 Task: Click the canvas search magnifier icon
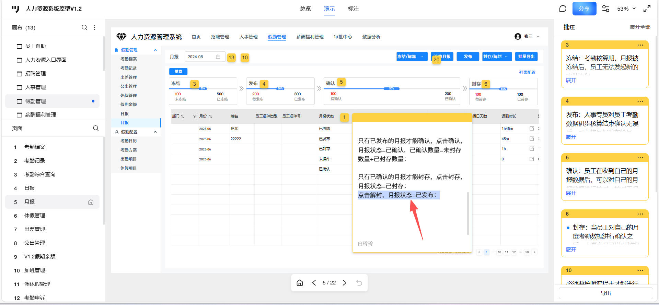pos(84,27)
